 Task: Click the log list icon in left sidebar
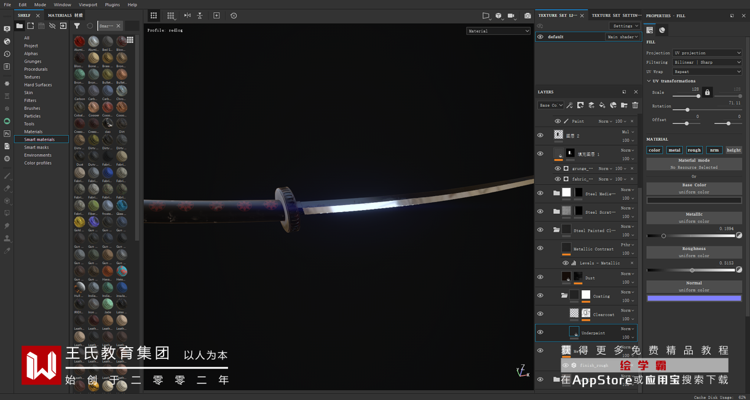click(x=7, y=66)
